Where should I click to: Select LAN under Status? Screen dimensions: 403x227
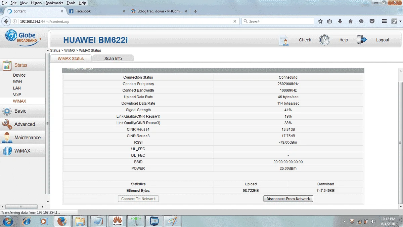pos(17,88)
